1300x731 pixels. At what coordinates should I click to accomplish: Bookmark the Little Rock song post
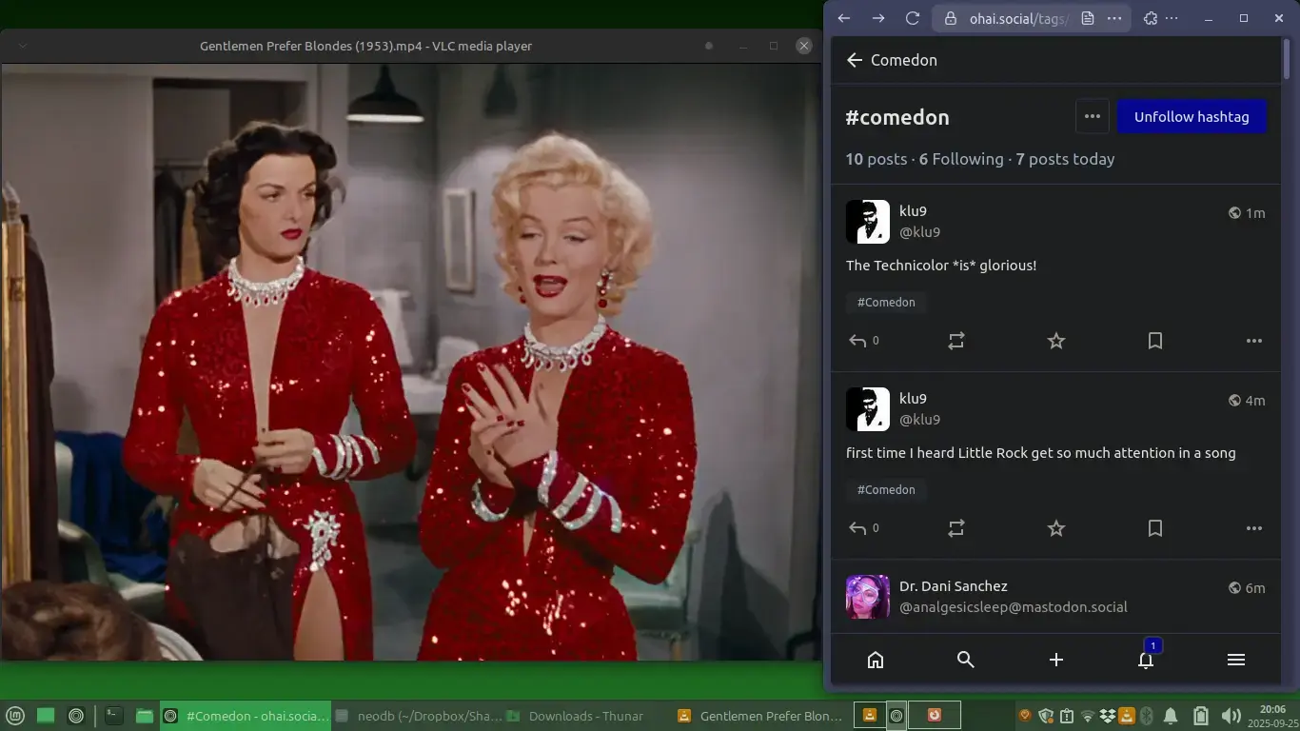[1154, 528]
